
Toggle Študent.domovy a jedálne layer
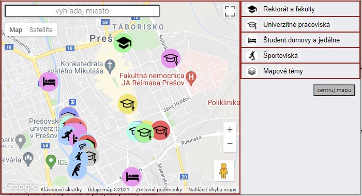pyautogui.click(x=300, y=40)
